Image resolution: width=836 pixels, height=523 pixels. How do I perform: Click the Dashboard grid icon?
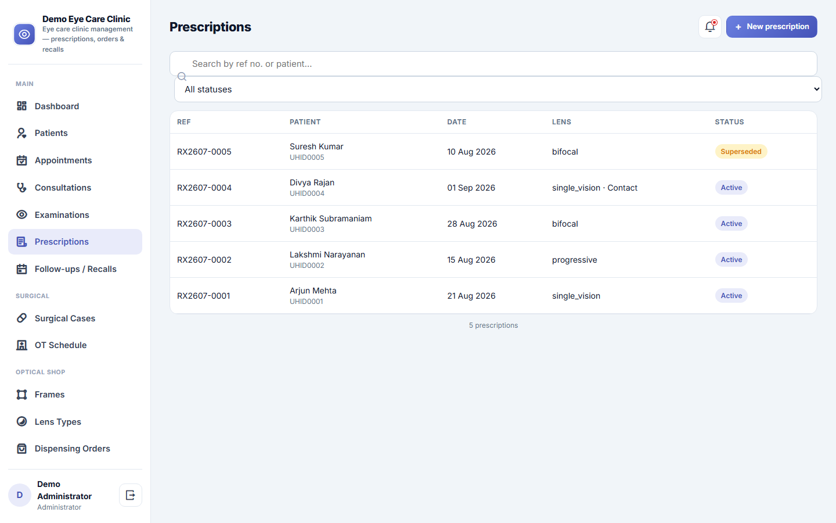(x=22, y=106)
